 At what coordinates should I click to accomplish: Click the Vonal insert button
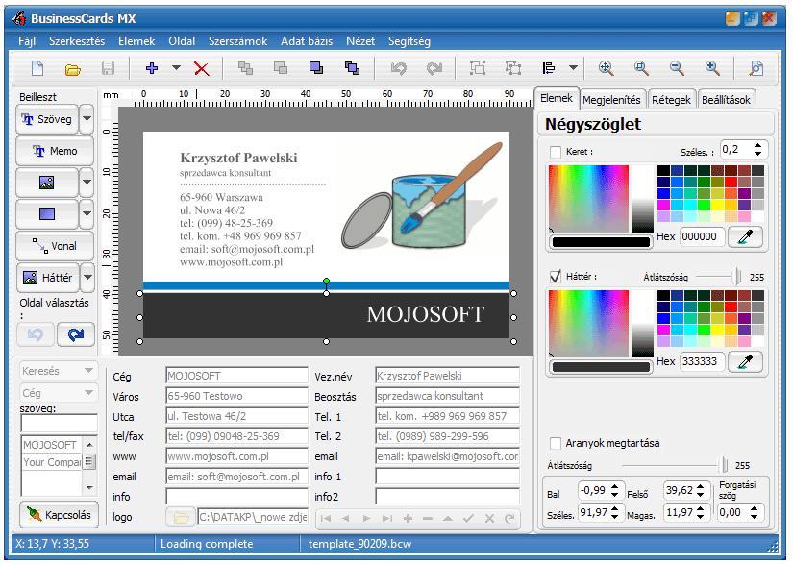click(x=55, y=246)
